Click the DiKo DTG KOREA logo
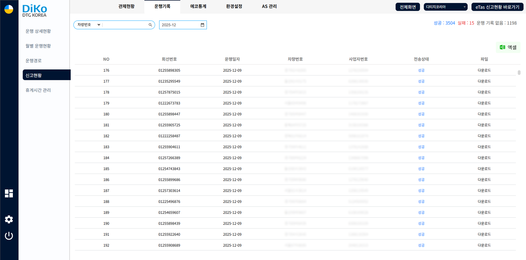 pos(35,11)
